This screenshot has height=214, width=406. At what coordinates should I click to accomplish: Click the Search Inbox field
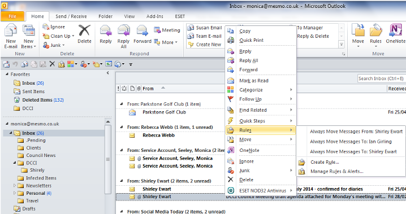[x=382, y=78]
